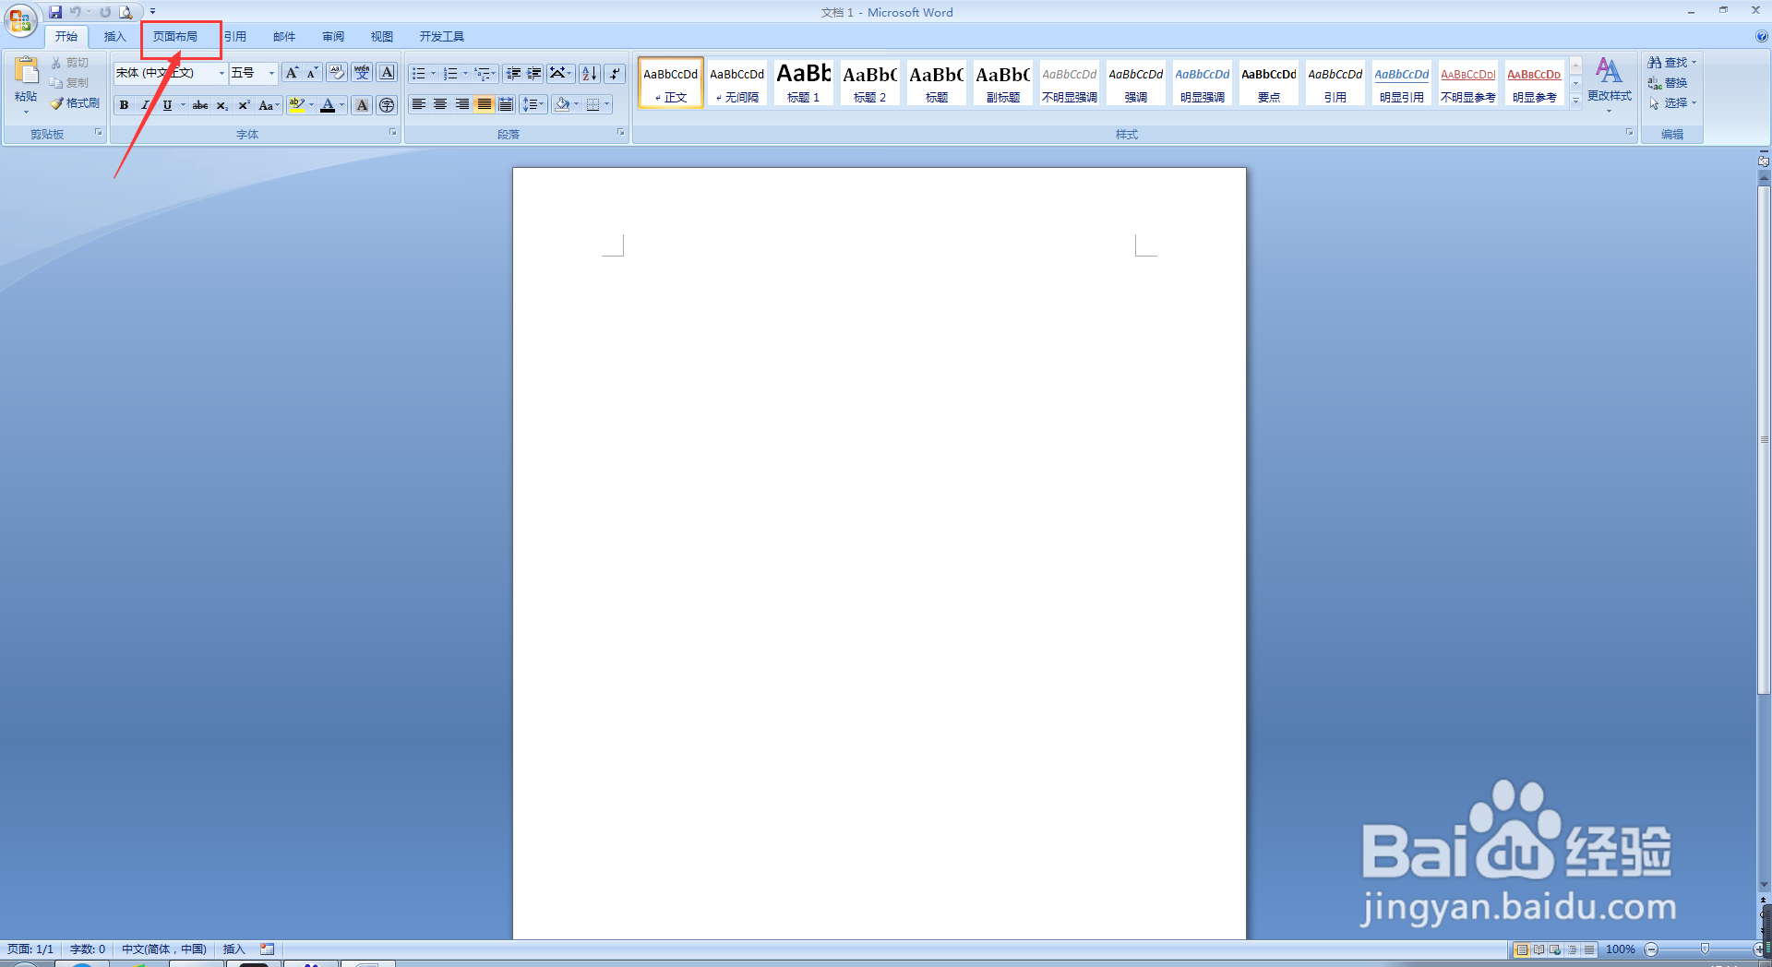This screenshot has width=1772, height=967.
Task: Click the Shrink Font icon
Action: pyautogui.click(x=312, y=73)
